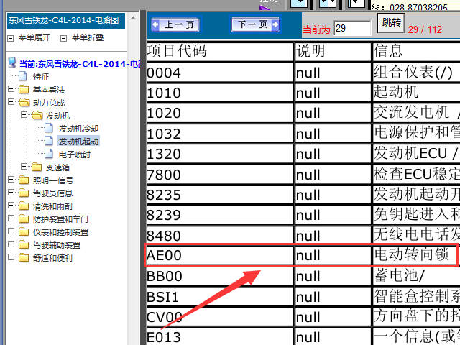The height and width of the screenshot is (345, 460).
Task: Click the 29 / 112 page counter
Action: click(x=425, y=29)
